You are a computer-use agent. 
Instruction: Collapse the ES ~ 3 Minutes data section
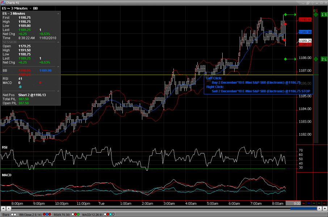58,14
